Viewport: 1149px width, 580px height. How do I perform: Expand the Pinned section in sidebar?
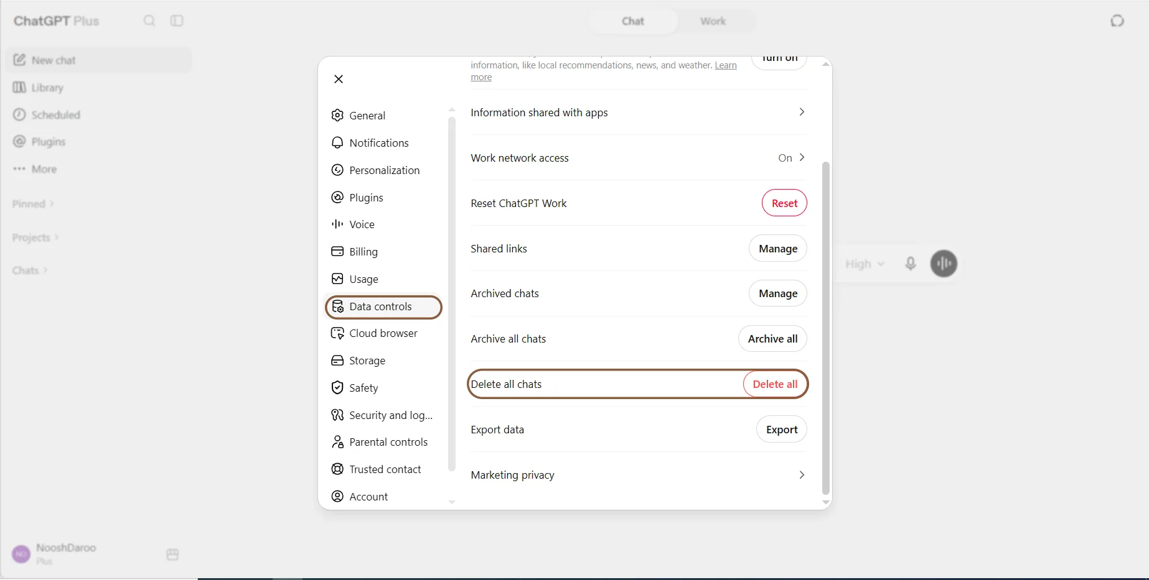(x=33, y=204)
